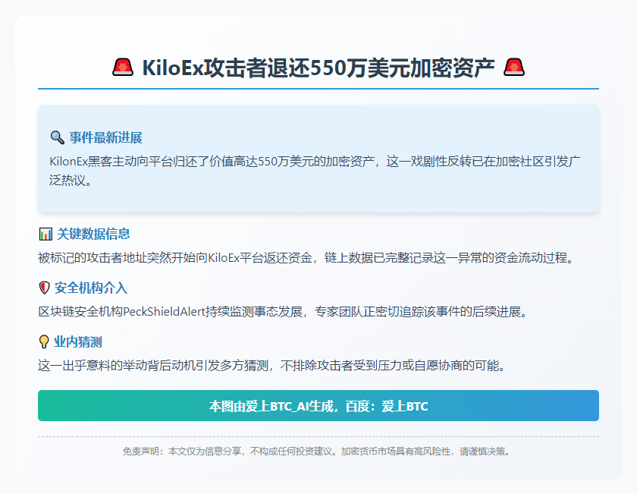Click the paragraph starting 被标记的攻击者地址

point(306,258)
